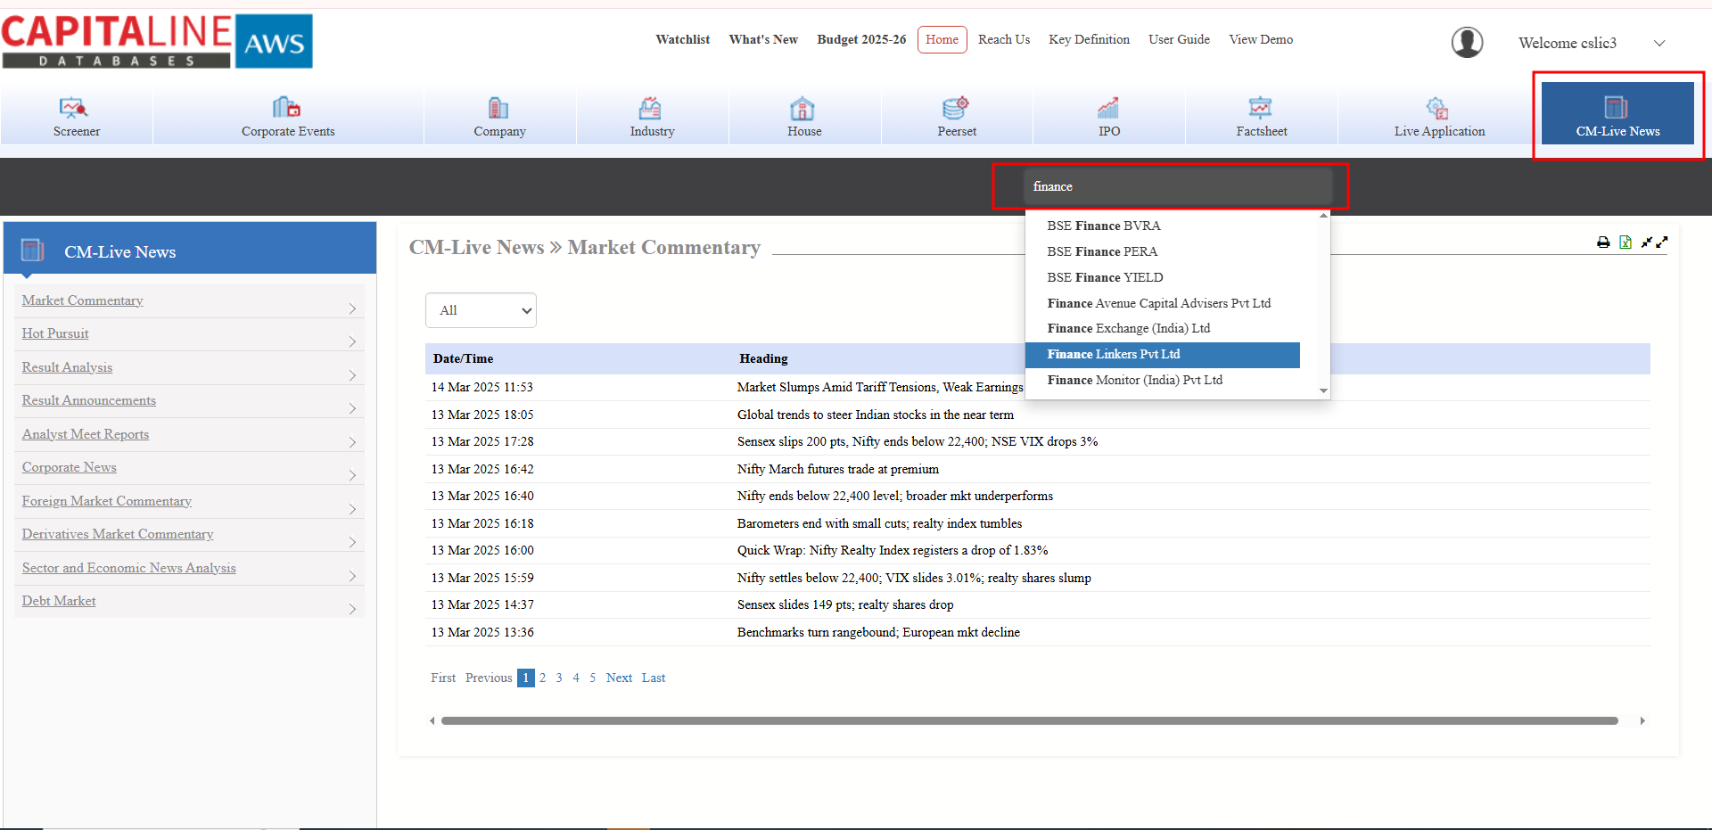Open the Factsheet module icon
This screenshot has height=830, width=1712.
[x=1261, y=109]
